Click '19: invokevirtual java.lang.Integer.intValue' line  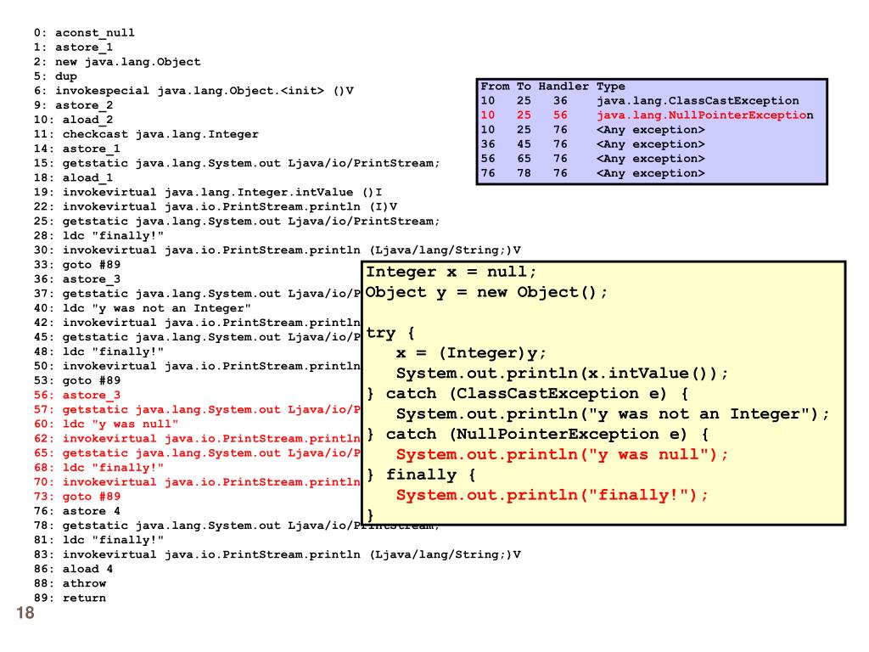(x=207, y=192)
